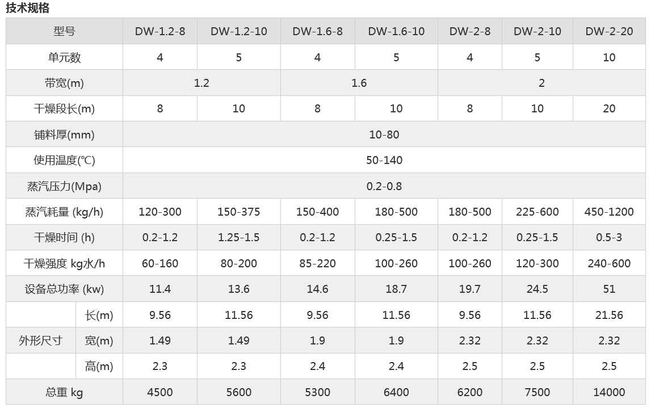The width and height of the screenshot is (651, 412).
Task: Click the 14000 total weight cell
Action: 609,392
